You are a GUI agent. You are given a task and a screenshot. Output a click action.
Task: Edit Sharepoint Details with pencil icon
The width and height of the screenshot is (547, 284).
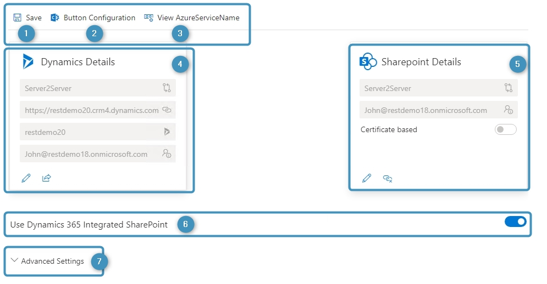pyautogui.click(x=367, y=179)
